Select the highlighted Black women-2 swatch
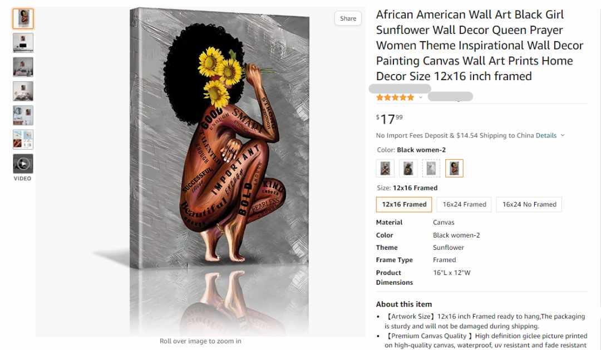Image resolution: width=601 pixels, height=350 pixels. 454,168
